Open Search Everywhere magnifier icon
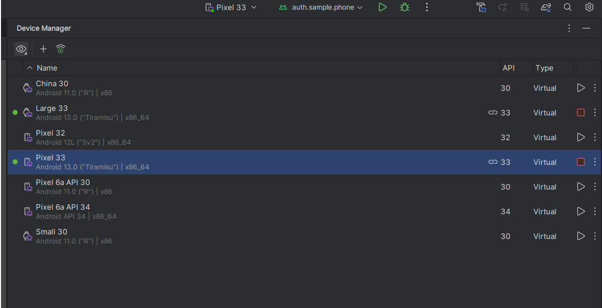 click(568, 7)
